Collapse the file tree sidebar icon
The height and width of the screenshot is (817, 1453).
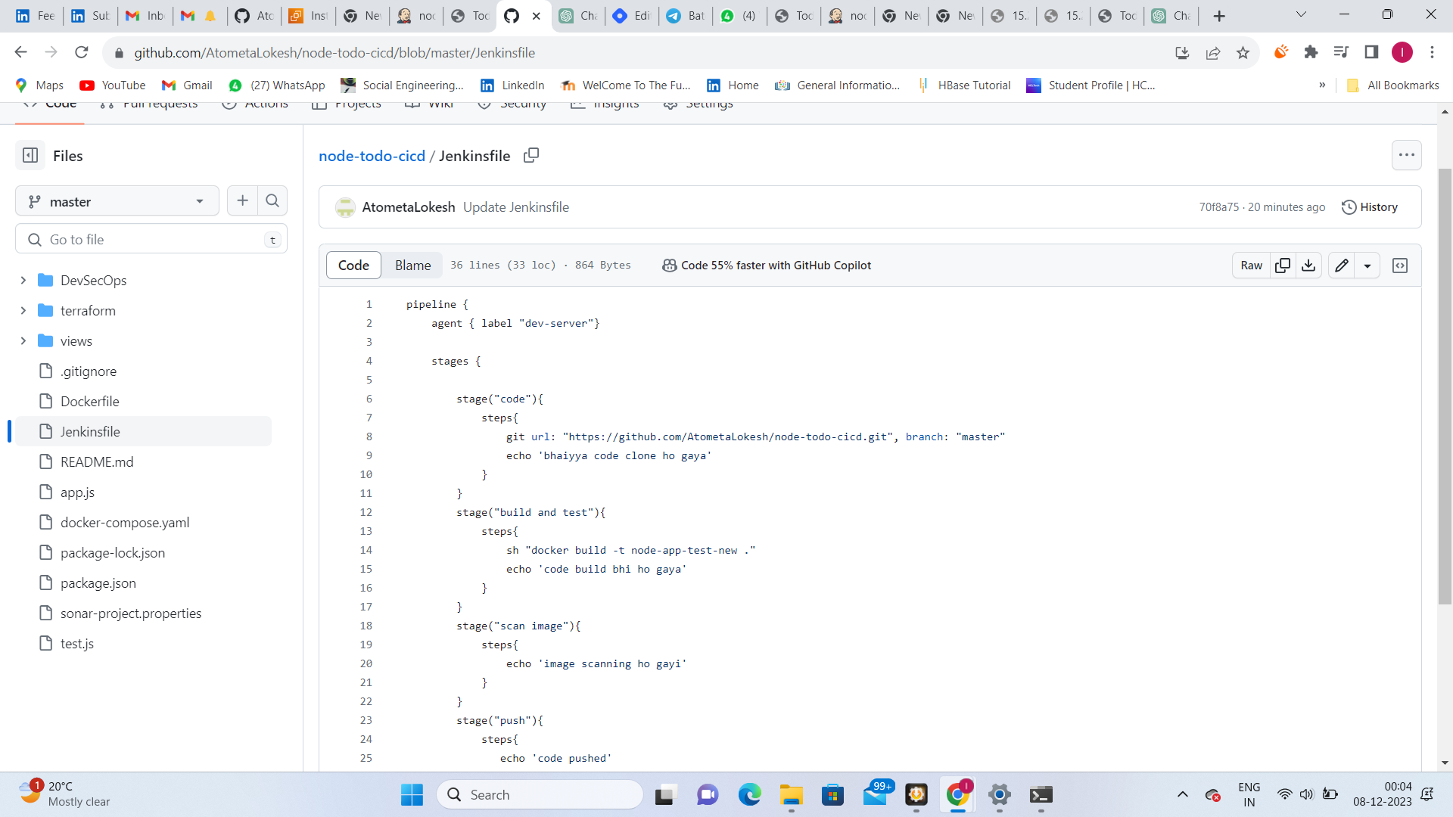click(30, 156)
